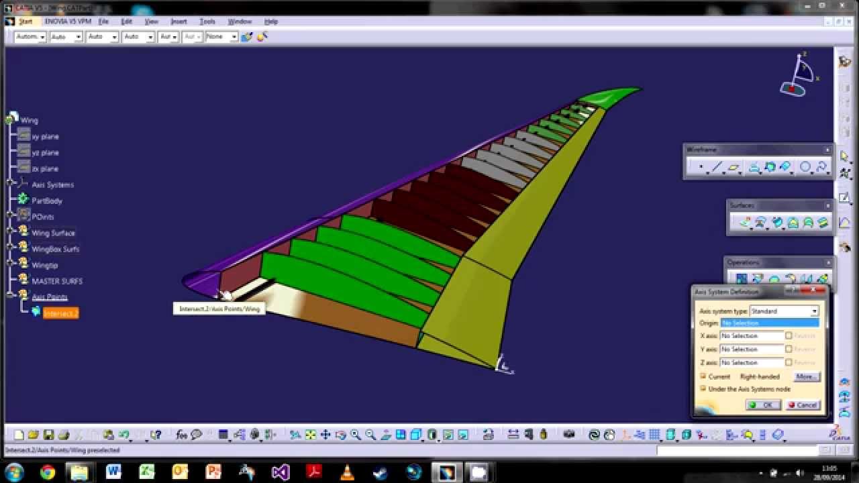The width and height of the screenshot is (859, 483).
Task: Click the Z axis selection field
Action: (x=752, y=363)
